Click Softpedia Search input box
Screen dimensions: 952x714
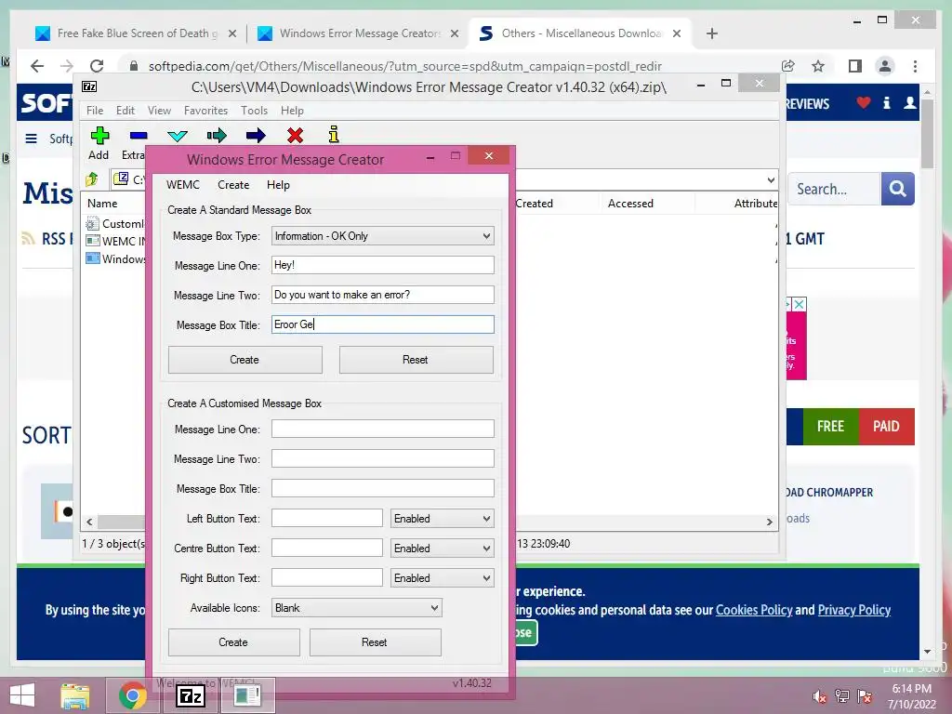point(834,189)
